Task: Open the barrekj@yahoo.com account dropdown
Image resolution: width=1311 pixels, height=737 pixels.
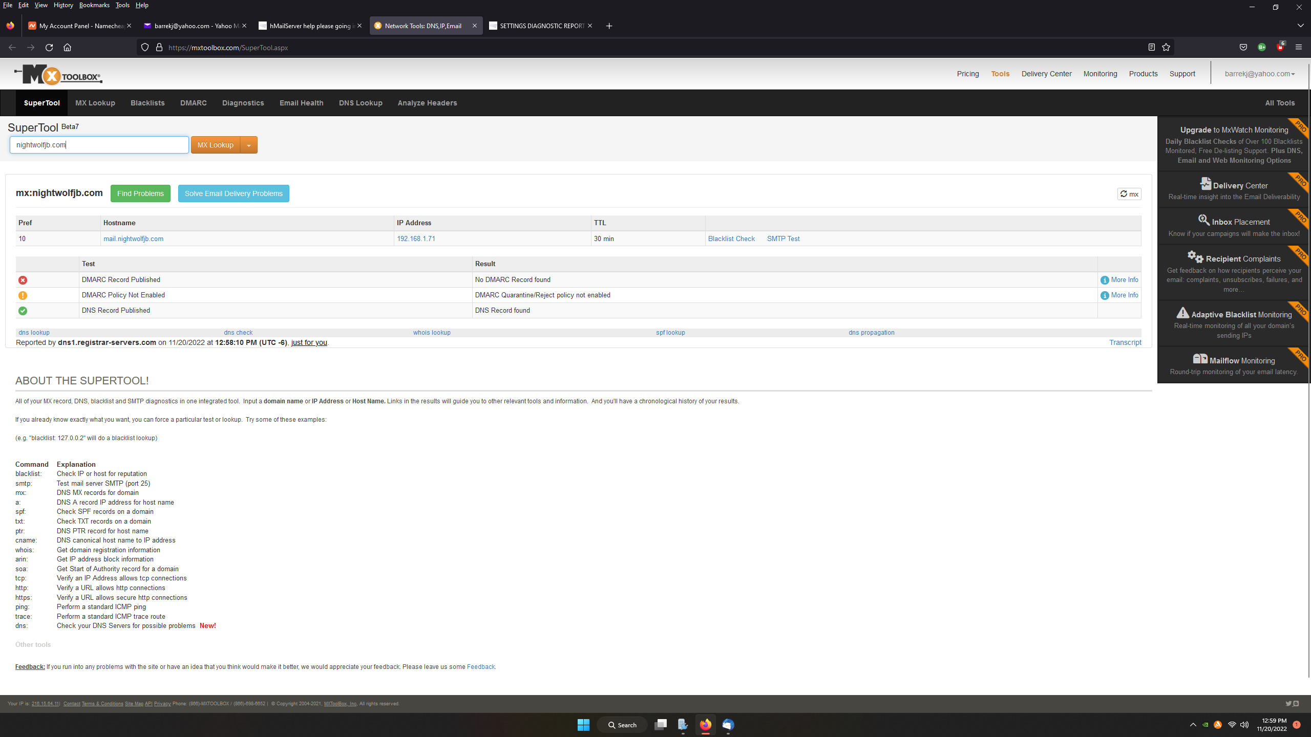Action: [1259, 74]
